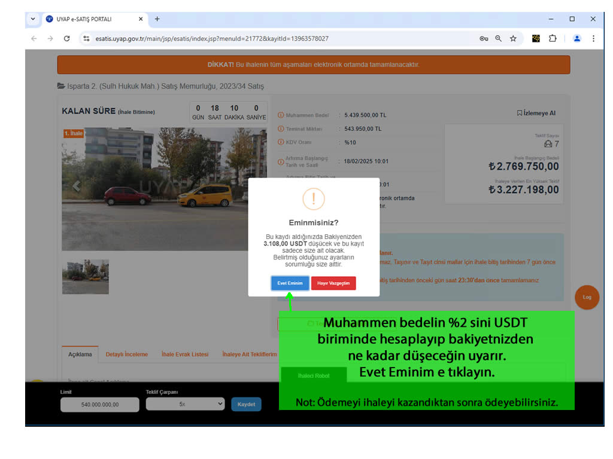613x459 pixels.
Task: Click the UYAP tab favicon
Action: click(x=49, y=19)
